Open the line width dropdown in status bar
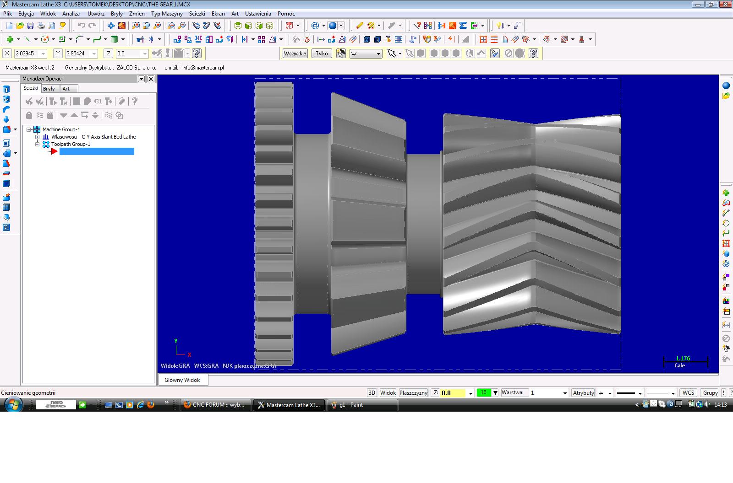 tap(673, 393)
